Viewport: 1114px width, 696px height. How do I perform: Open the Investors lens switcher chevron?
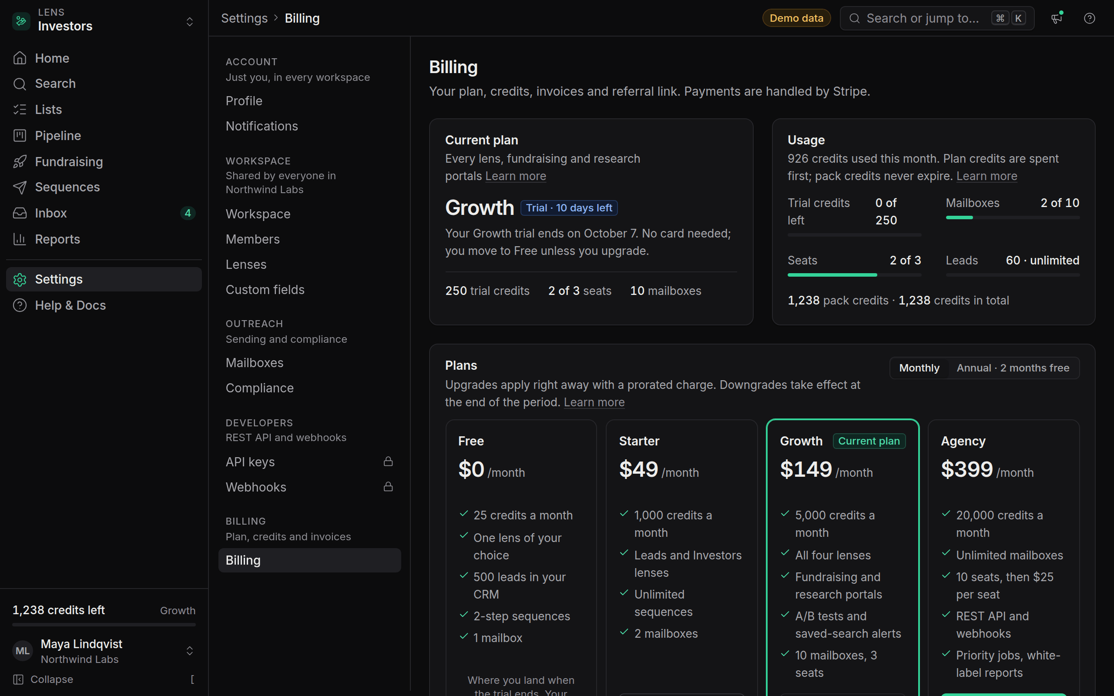pyautogui.click(x=189, y=22)
